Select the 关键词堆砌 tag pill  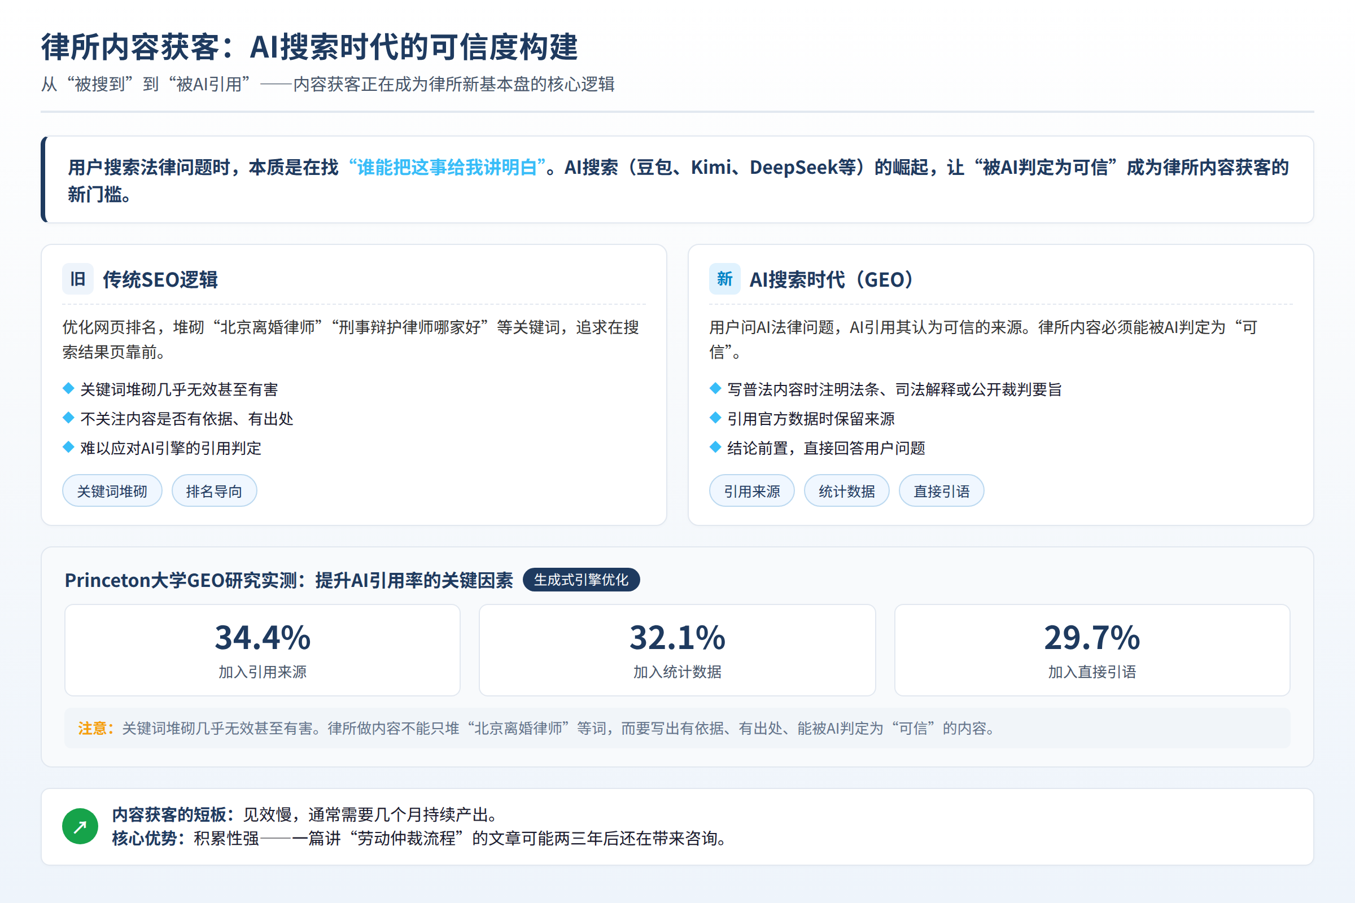(x=112, y=490)
